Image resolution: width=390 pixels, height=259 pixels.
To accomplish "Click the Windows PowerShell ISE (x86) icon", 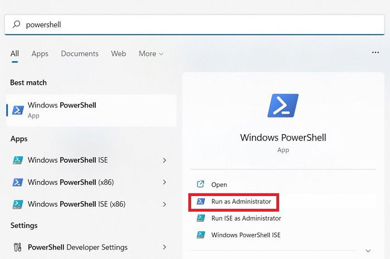I will [18, 204].
